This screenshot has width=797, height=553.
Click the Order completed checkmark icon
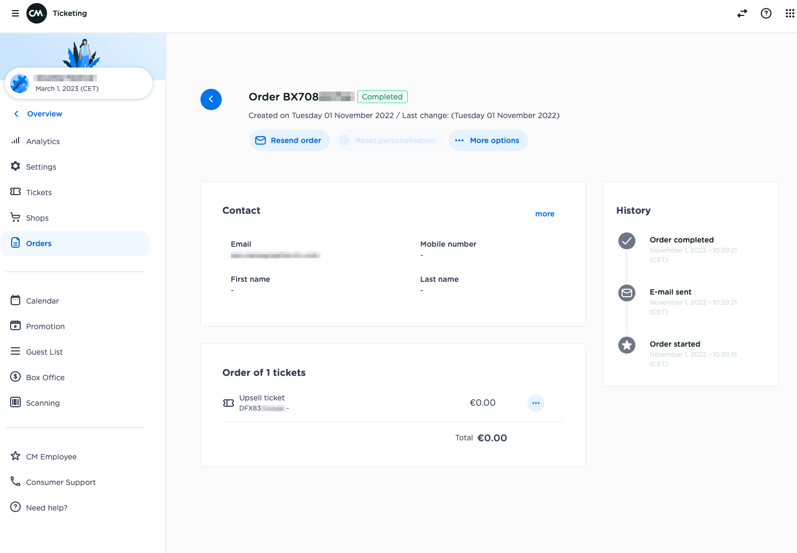coord(627,241)
